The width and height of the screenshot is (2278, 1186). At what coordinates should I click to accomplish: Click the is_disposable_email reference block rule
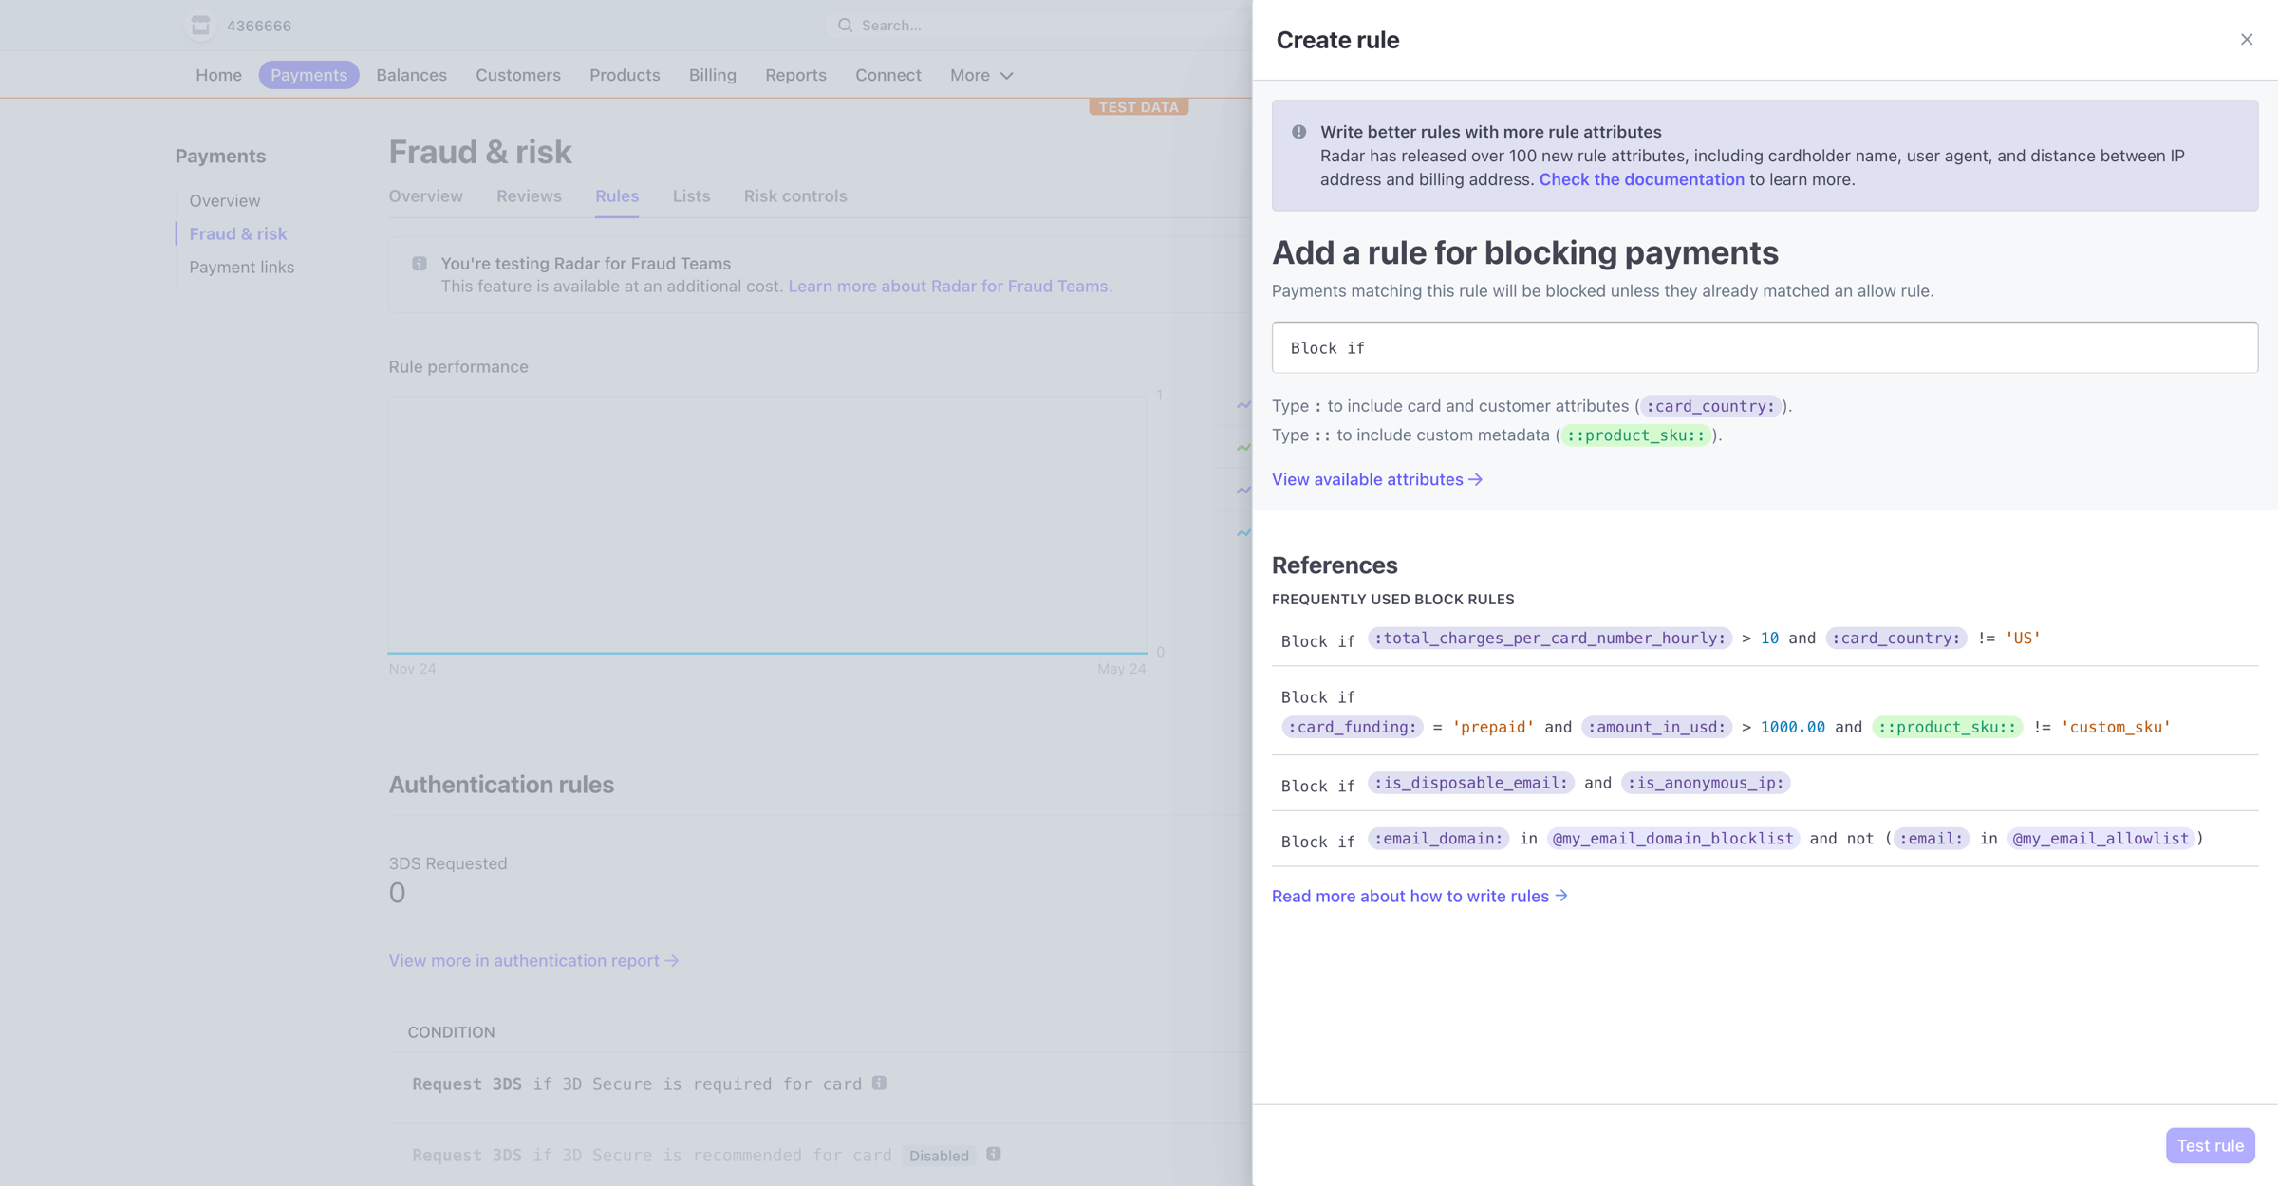[x=1765, y=784]
